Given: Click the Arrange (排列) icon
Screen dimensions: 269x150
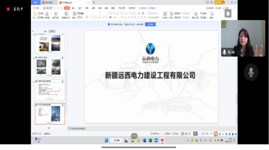Looking at the screenshot, I should point(176,18).
